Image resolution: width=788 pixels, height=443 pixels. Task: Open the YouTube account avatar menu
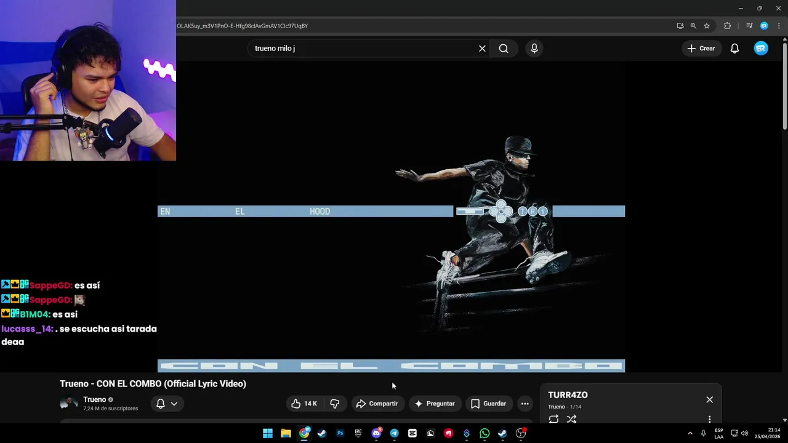(x=761, y=49)
